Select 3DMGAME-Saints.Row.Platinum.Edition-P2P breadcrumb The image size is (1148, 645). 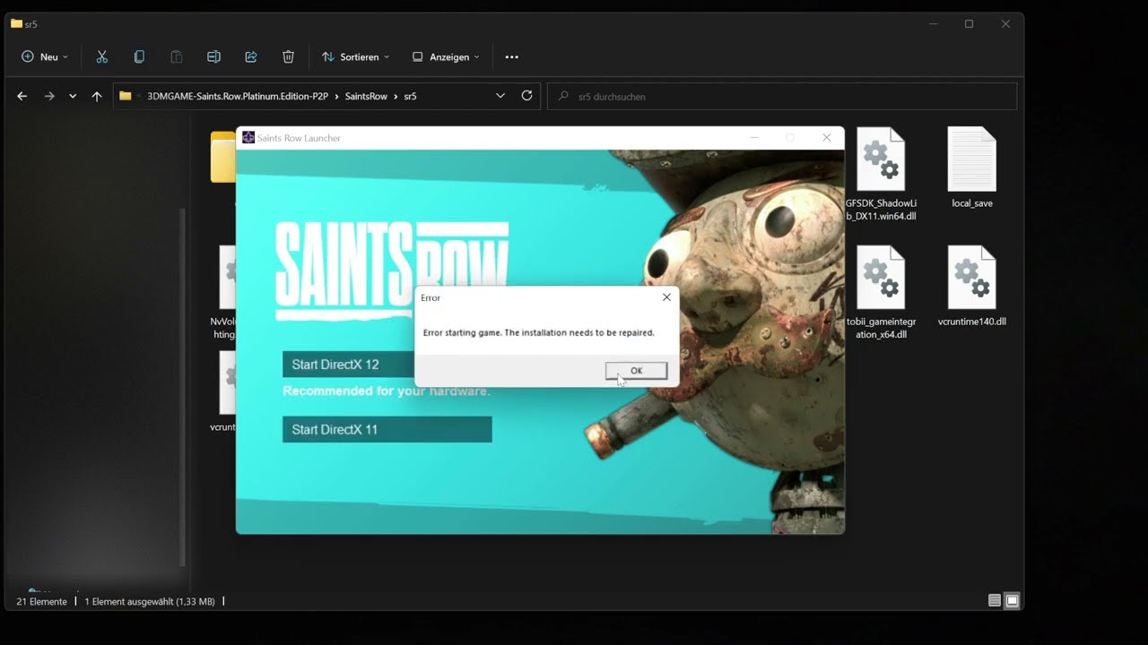(x=238, y=96)
